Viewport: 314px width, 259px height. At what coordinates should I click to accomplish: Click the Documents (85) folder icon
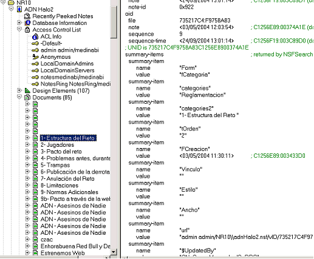point(27,98)
